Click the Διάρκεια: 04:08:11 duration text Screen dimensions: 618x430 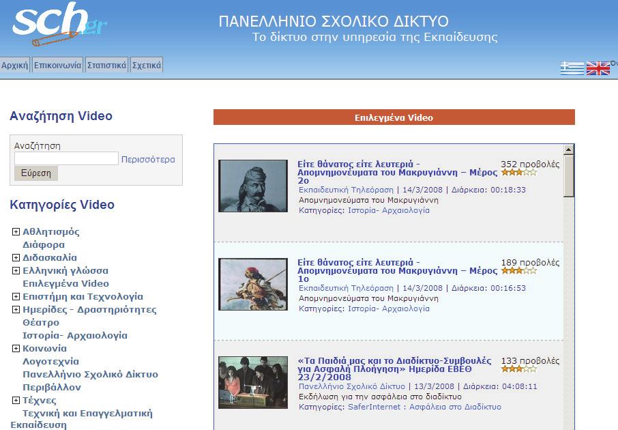[x=500, y=386]
